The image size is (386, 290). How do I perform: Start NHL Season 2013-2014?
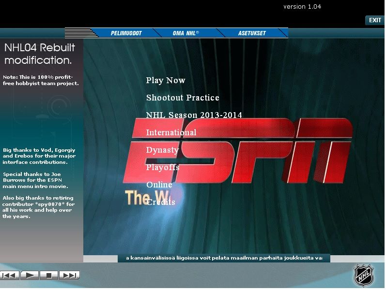[194, 115]
